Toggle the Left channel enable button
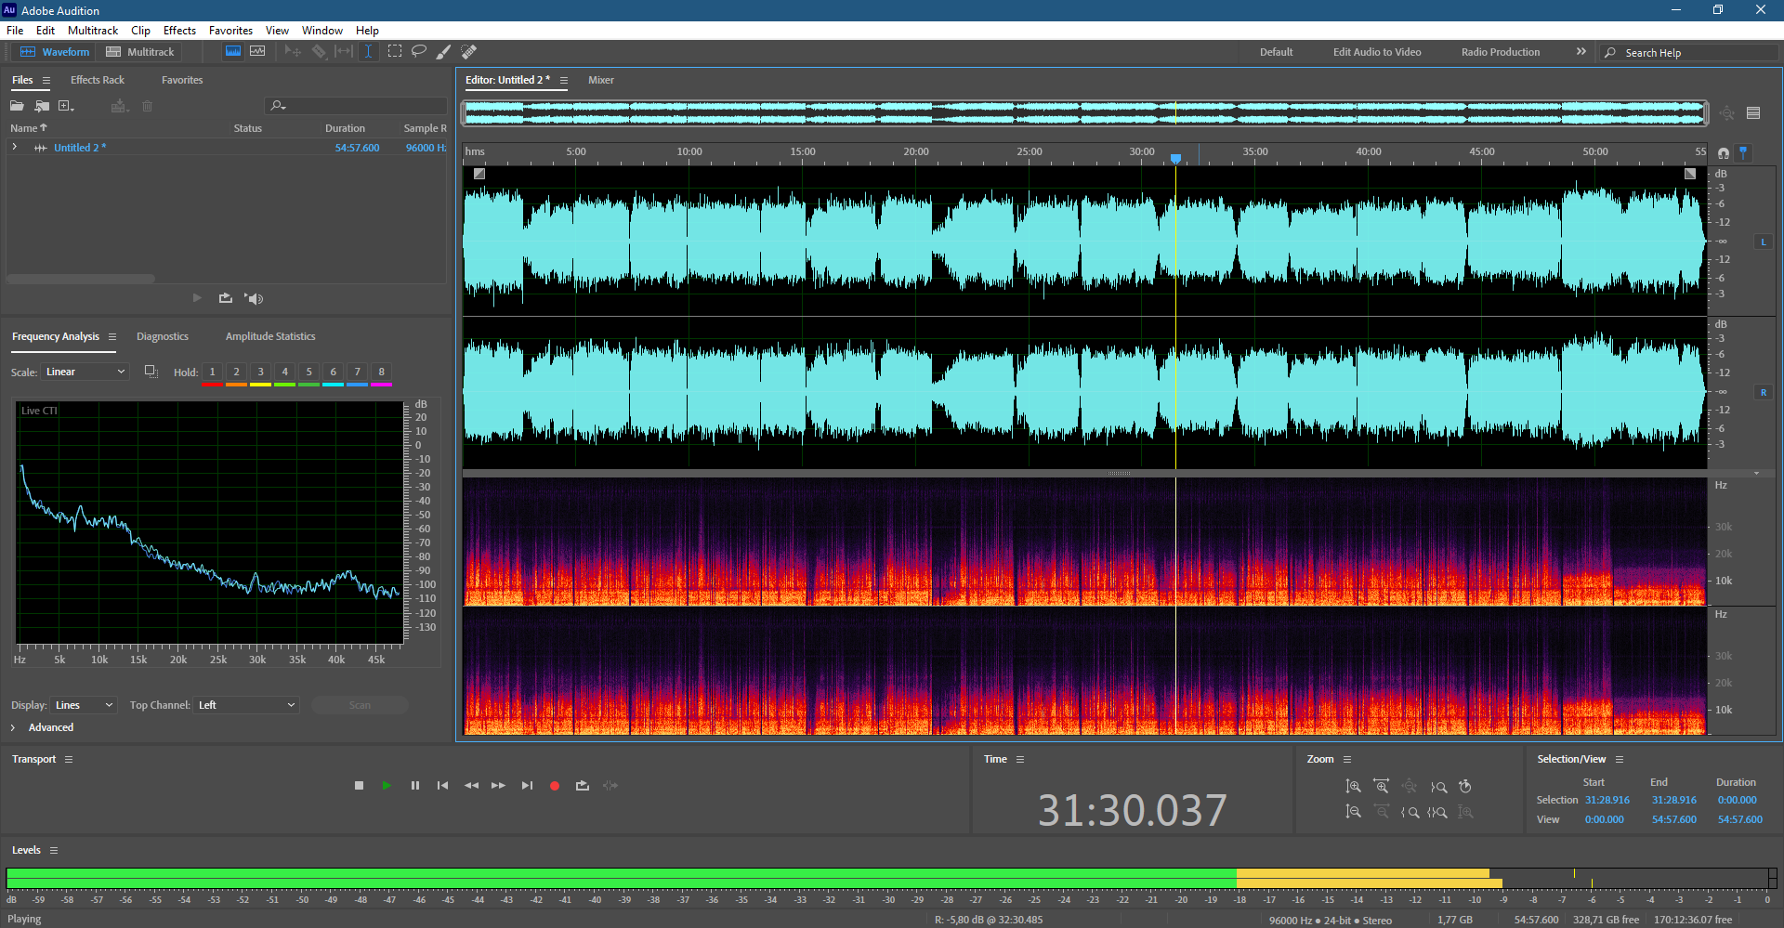This screenshot has width=1784, height=928. click(x=1763, y=242)
